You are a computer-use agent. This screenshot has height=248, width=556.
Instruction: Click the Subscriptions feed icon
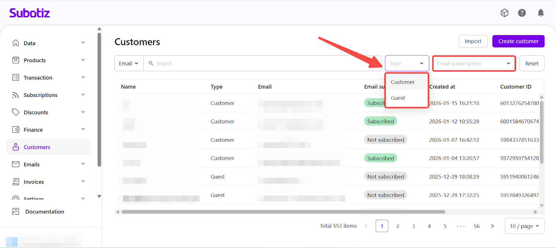[16, 95]
